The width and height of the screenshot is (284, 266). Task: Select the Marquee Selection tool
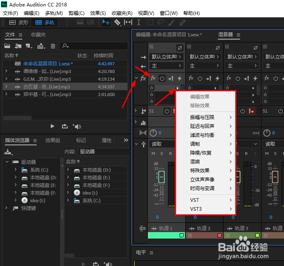coord(150,22)
